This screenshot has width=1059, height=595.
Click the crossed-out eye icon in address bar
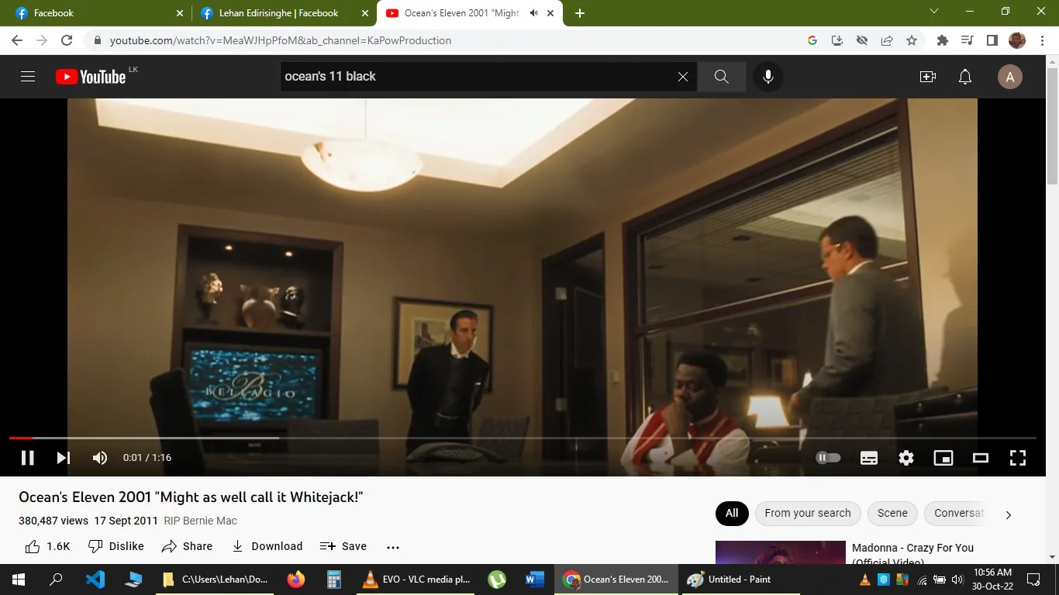(862, 40)
